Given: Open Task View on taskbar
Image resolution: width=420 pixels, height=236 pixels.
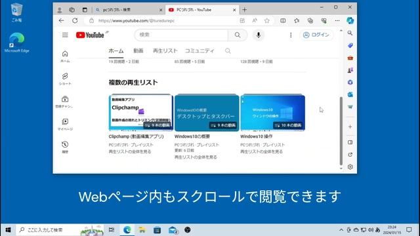Looking at the screenshot, I should 112,230.
